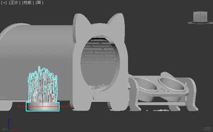Viewport: 213px width, 132px height.
Task: Click the 左 face of the ViewCube
Action: click(x=197, y=17)
